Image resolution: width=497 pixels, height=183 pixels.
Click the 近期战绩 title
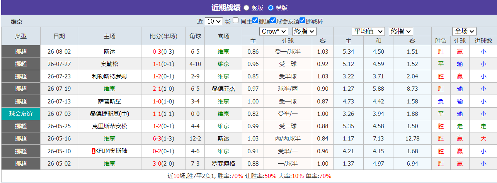point(226,7)
